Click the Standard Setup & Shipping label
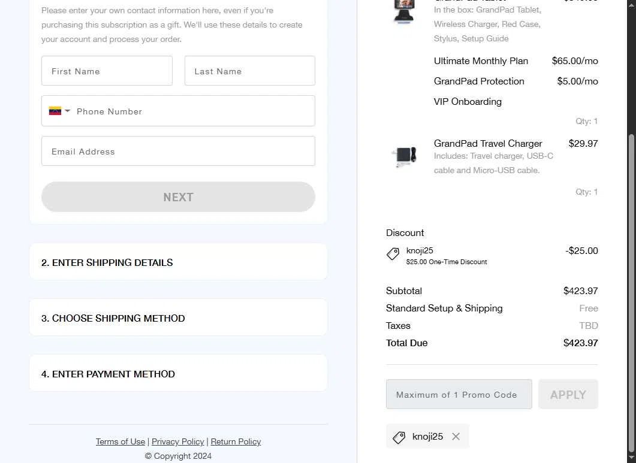Viewport: 636px width, 463px height. pos(444,308)
